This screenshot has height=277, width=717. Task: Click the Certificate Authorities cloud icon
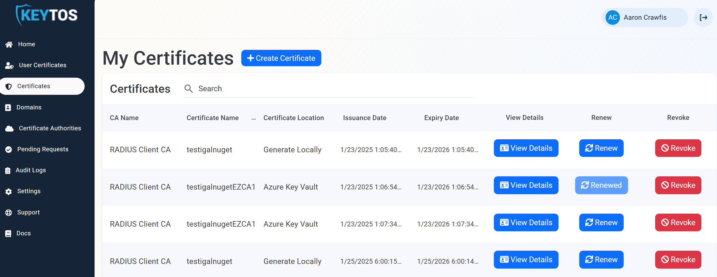[x=9, y=129]
